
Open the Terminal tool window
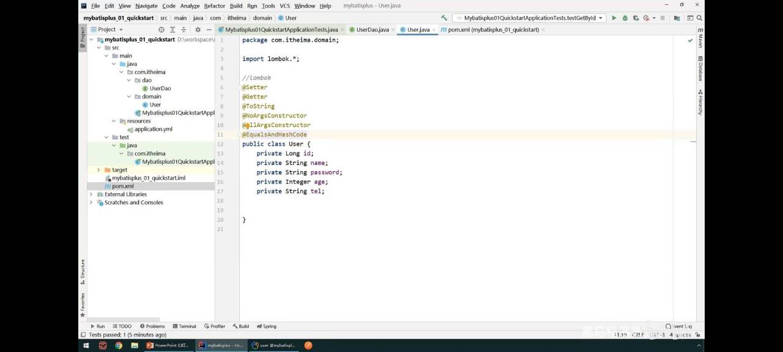184,326
